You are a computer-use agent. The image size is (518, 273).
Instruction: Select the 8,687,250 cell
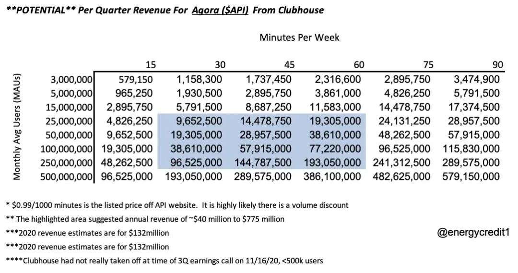coord(269,107)
